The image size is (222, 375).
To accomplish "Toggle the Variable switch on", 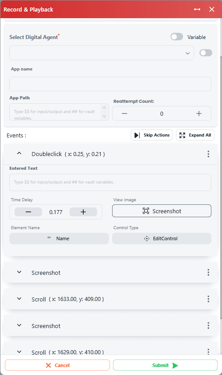I will click(x=177, y=37).
